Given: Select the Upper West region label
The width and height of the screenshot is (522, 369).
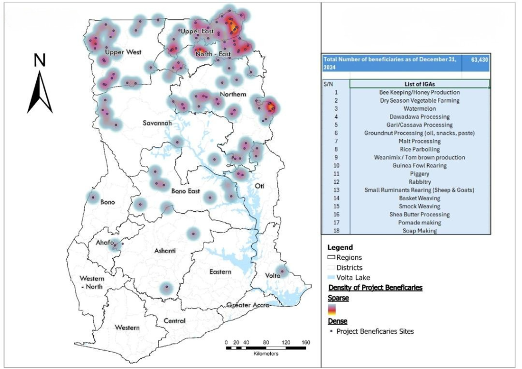Looking at the screenshot, I should click(123, 52).
